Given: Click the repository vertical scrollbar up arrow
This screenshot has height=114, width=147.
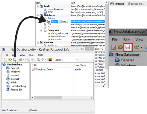Looking at the screenshot, I should click(x=107, y=3).
